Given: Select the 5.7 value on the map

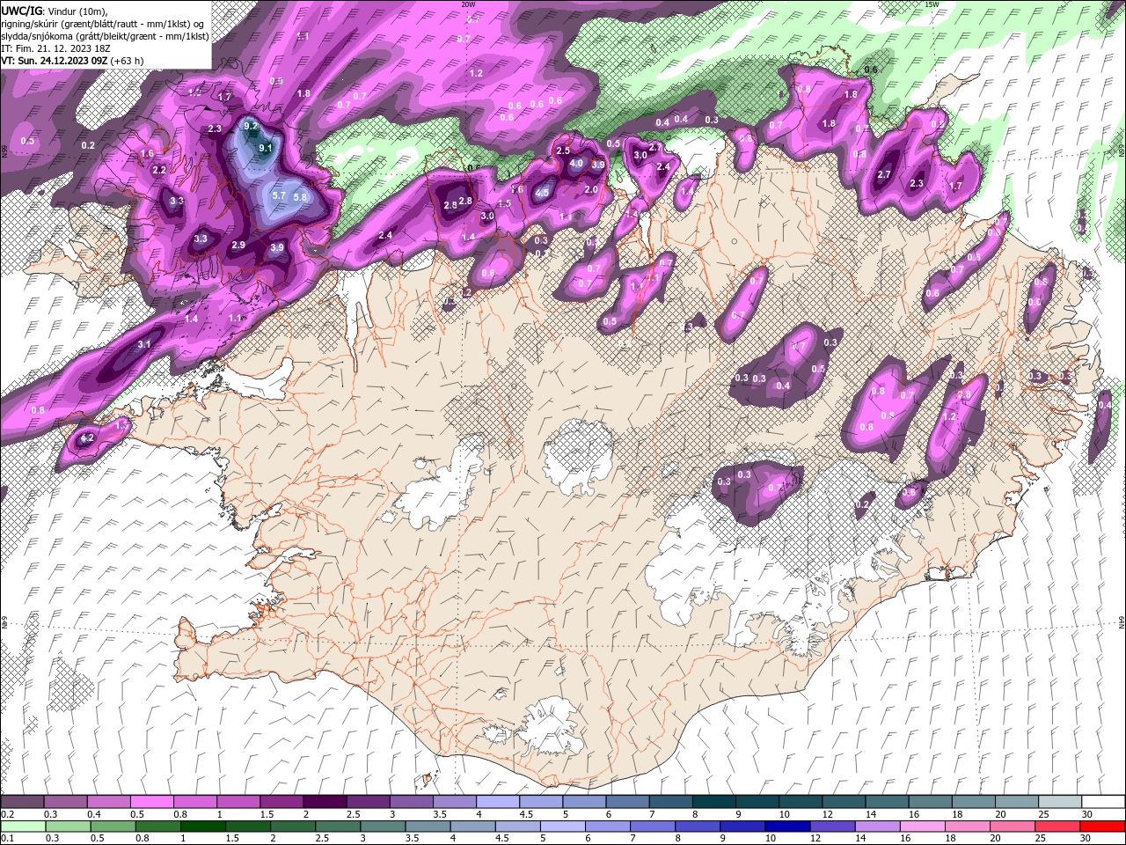Looking at the screenshot, I should (279, 195).
